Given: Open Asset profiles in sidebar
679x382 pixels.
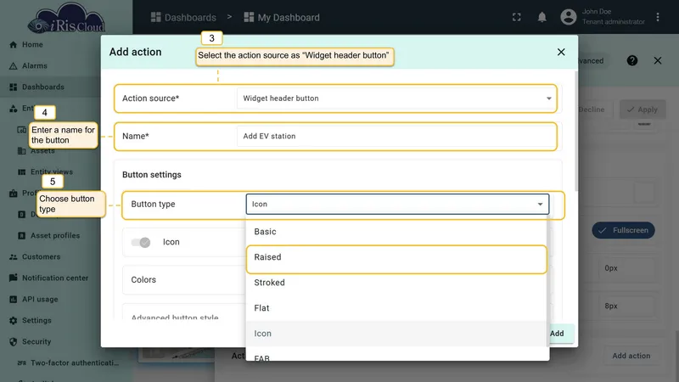Looking at the screenshot, I should point(55,236).
